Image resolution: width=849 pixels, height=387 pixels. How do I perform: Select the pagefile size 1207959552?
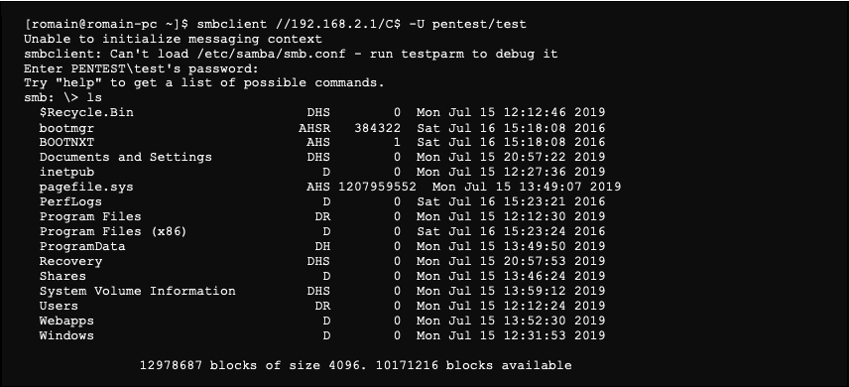(378, 187)
